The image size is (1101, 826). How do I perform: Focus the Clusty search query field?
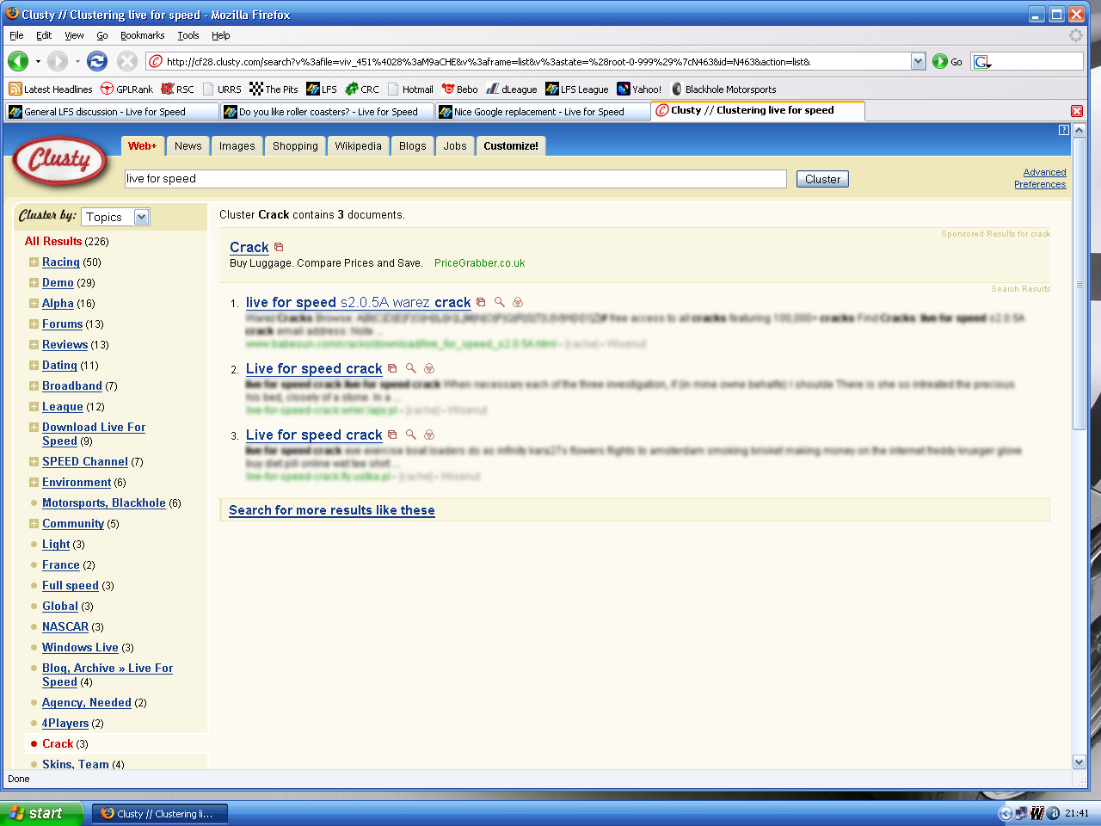[x=456, y=179]
